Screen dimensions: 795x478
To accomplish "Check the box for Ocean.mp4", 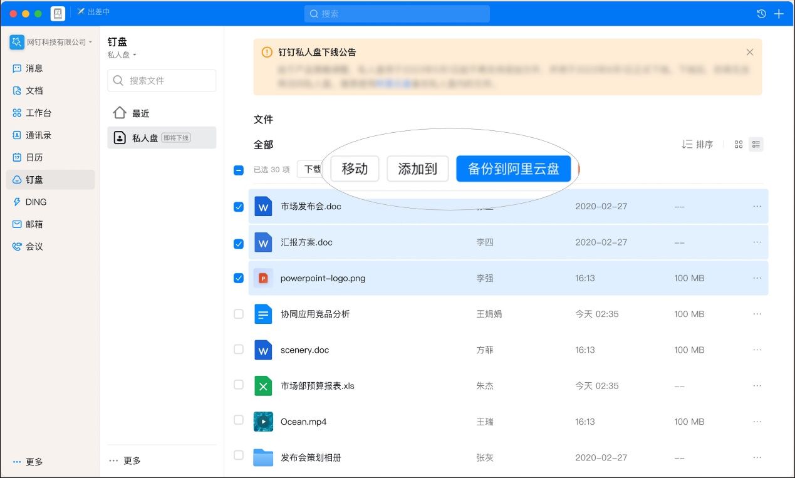I will pyautogui.click(x=239, y=420).
